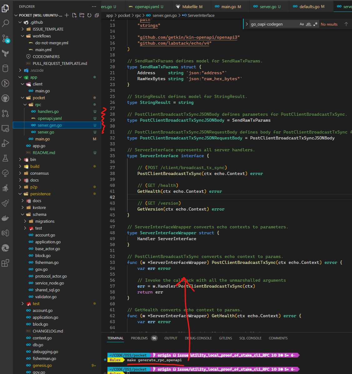Open the Edge browser tools icon
The image size is (352, 374).
(5, 248)
